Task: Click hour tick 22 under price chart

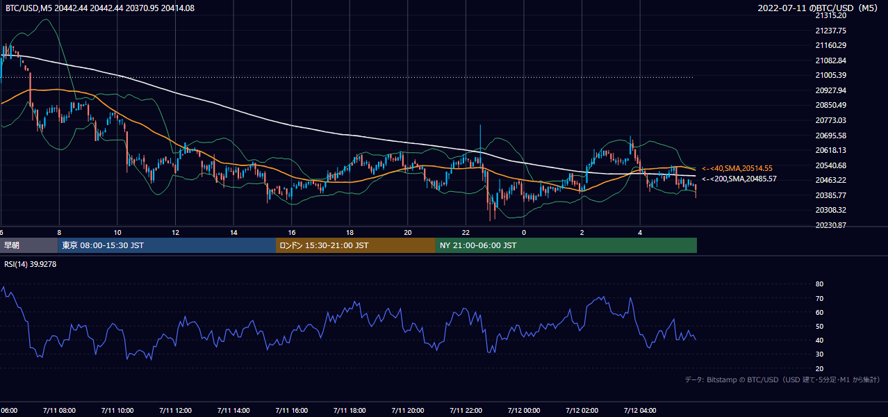Action: (x=466, y=233)
